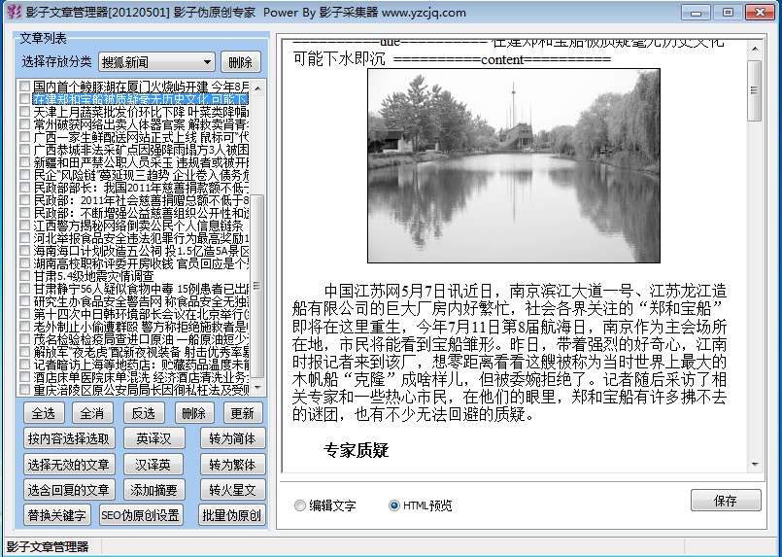This screenshot has width=782, height=557.
Task: Select article 甘肃静宁56人疑似食物中毒
Action: [x=141, y=288]
